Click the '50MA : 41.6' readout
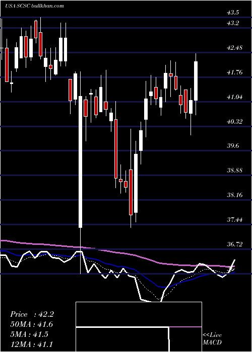Image resolution: width=252 pixels, height=352 pixels. point(31,324)
